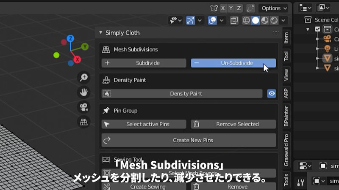This screenshot has height=190, width=339.
Task: Open the tool settings properties tab icon
Action: [x=300, y=183]
